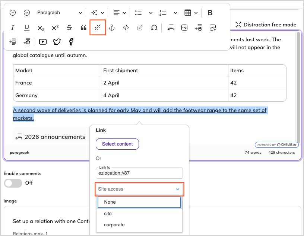Insert a block quote
This screenshot has height=236, width=304.
[83, 28]
